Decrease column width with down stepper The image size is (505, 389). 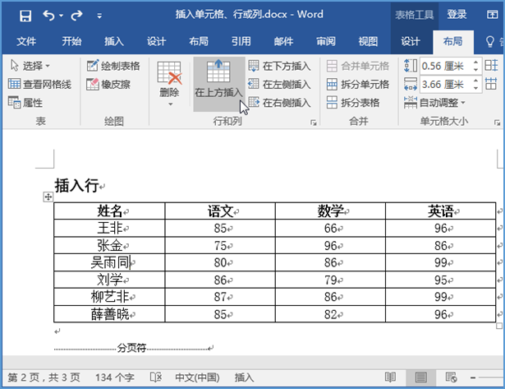[x=475, y=88]
